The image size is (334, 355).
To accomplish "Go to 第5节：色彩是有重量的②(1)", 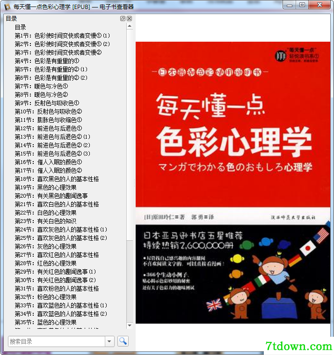I will click(x=51, y=69).
